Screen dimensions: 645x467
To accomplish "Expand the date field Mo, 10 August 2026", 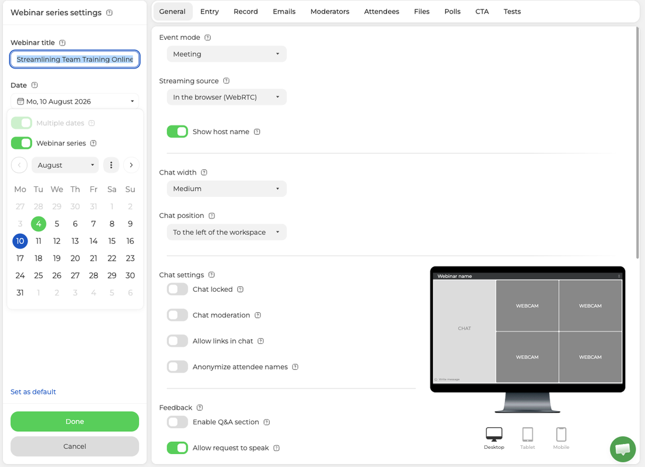I will (x=74, y=101).
